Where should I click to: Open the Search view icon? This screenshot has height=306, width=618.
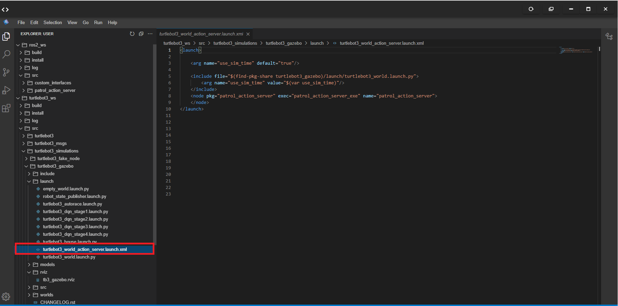[6, 54]
